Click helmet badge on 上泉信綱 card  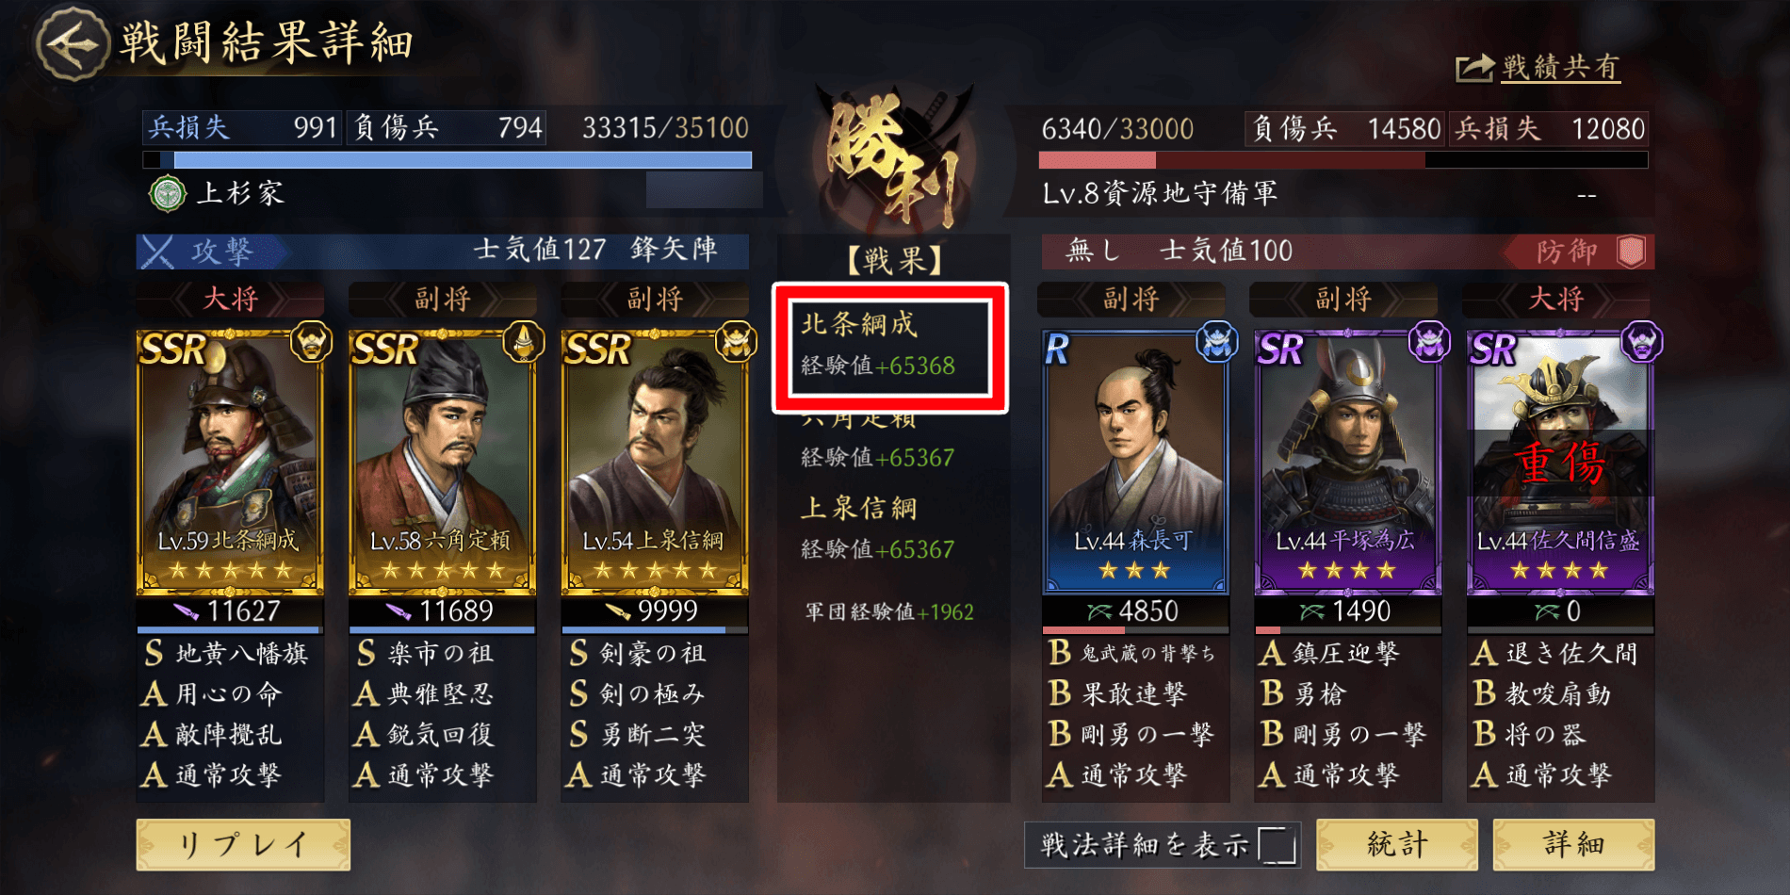click(x=736, y=341)
